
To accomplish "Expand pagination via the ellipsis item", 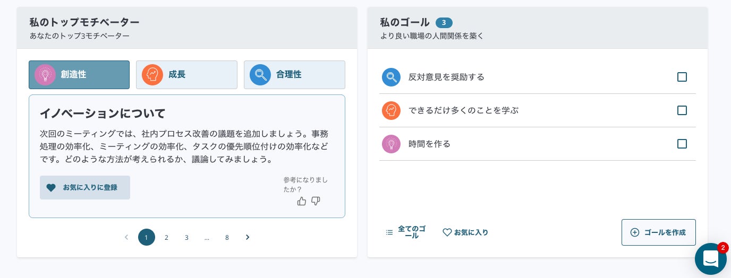I will pyautogui.click(x=207, y=237).
